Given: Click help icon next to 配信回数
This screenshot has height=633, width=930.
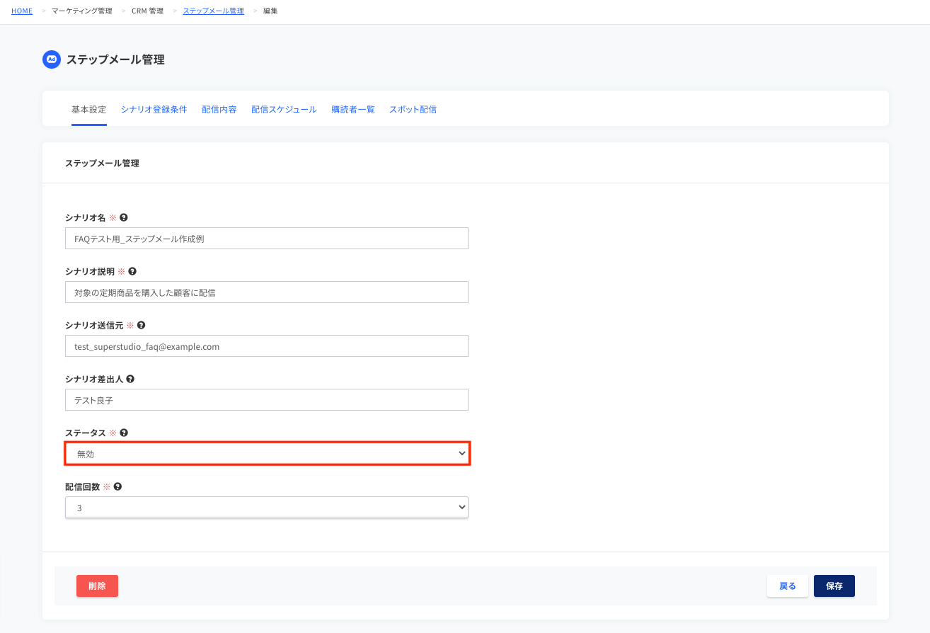Looking at the screenshot, I should [117, 486].
